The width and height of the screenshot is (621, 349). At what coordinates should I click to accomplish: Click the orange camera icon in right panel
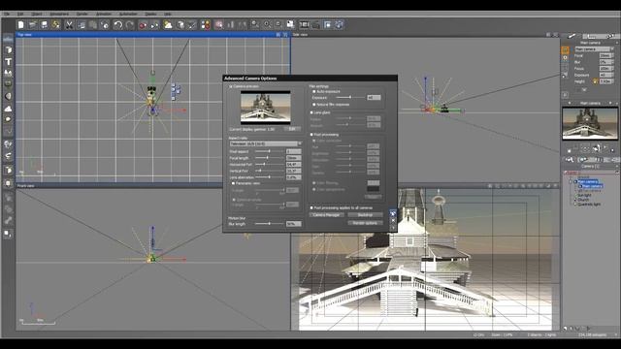point(565,49)
